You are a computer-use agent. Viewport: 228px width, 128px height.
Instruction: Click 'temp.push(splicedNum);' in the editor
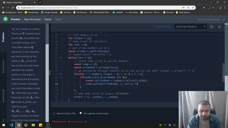102,84
